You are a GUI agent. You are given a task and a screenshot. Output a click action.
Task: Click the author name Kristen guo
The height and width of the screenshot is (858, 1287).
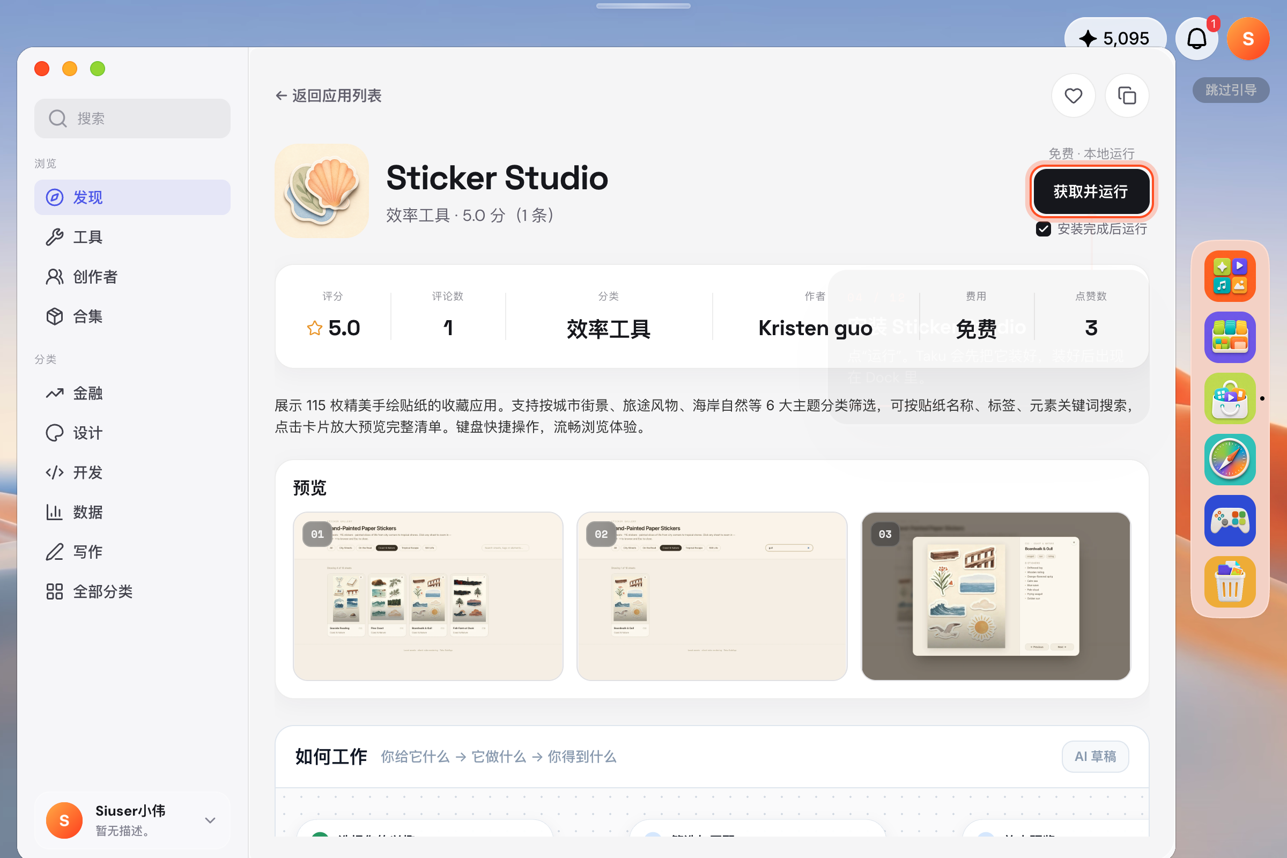click(815, 328)
